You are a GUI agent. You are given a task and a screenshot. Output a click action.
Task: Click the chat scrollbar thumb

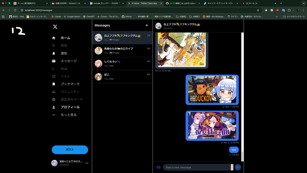click(242, 156)
